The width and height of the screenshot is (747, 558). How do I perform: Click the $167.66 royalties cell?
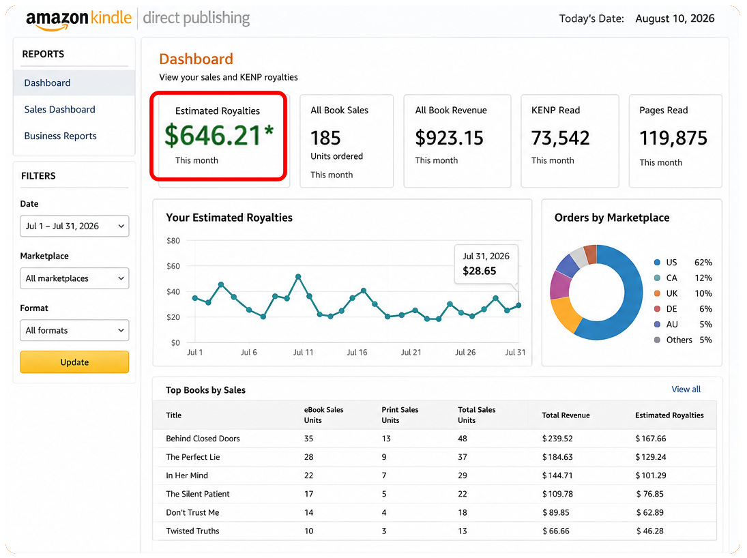651,439
